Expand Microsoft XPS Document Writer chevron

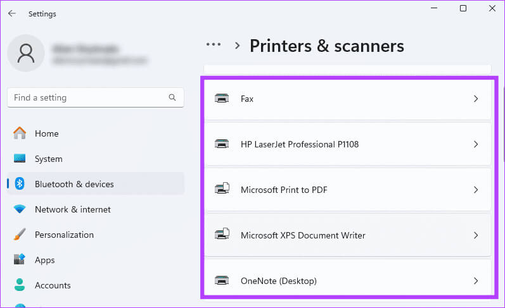tap(476, 235)
